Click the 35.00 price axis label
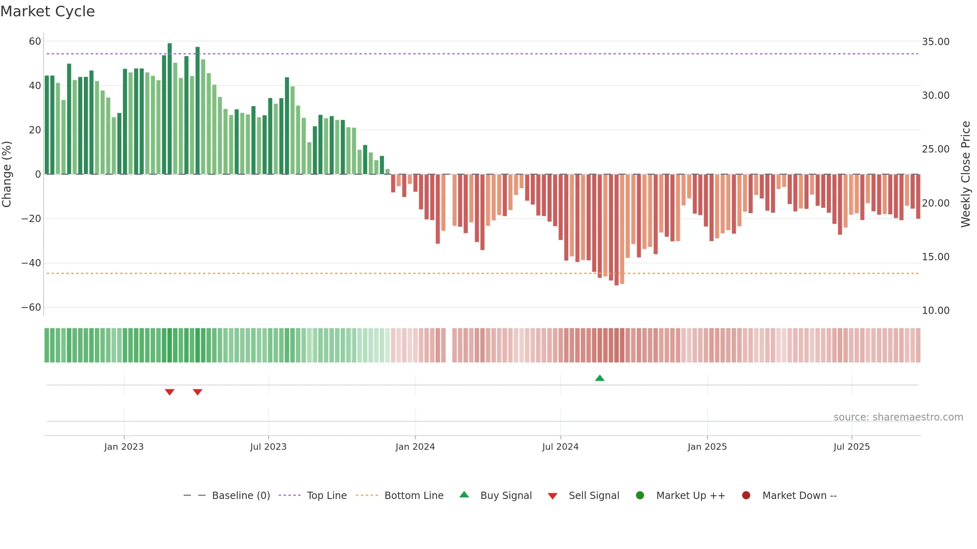Viewport: 977px width, 549px height. pos(936,42)
